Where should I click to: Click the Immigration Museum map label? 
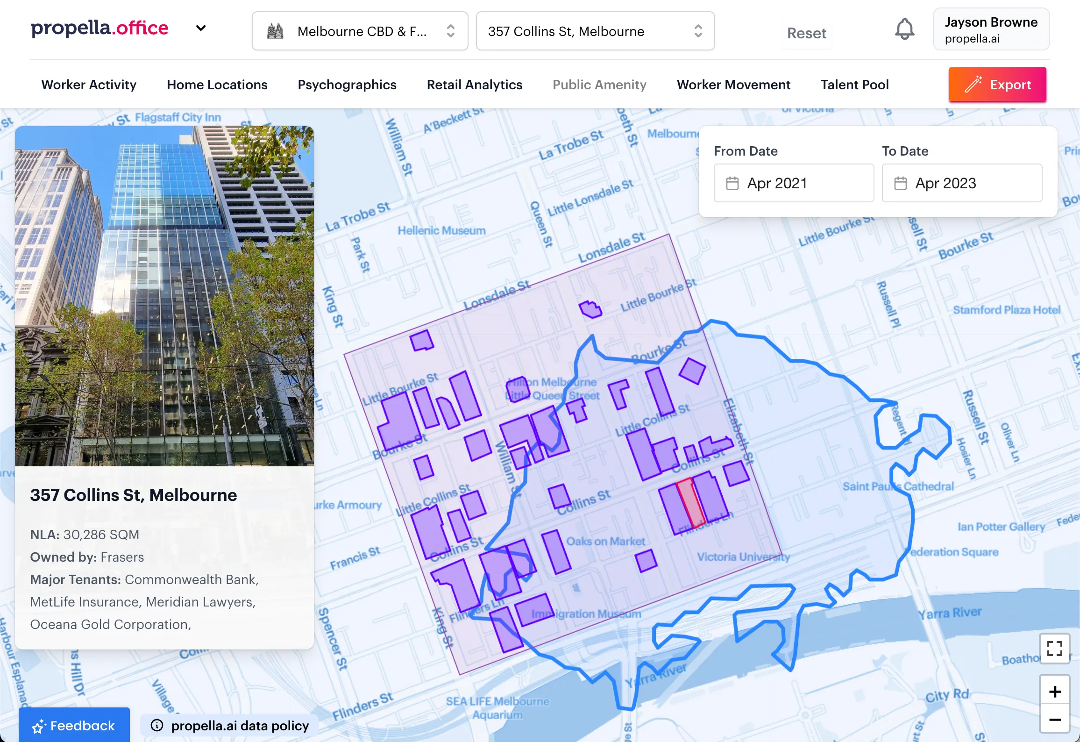586,614
